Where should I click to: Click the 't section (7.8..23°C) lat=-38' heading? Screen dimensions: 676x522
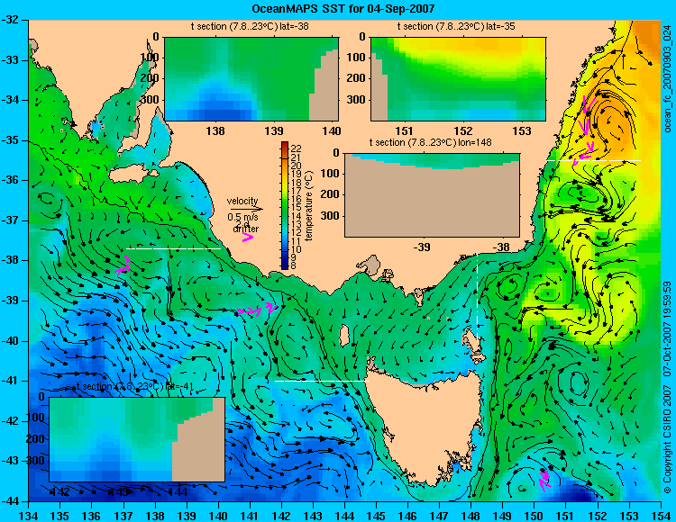click(x=250, y=27)
